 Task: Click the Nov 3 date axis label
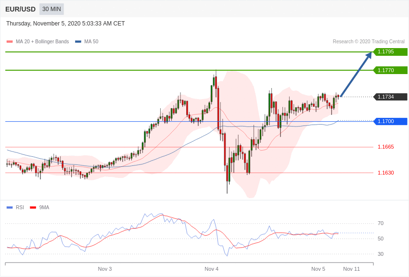[105, 269]
